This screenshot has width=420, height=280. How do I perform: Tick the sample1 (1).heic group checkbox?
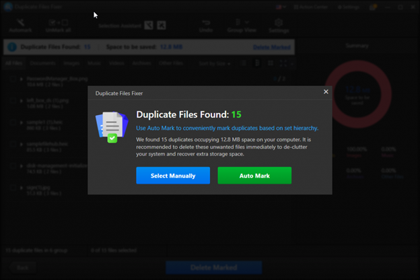click(13, 123)
